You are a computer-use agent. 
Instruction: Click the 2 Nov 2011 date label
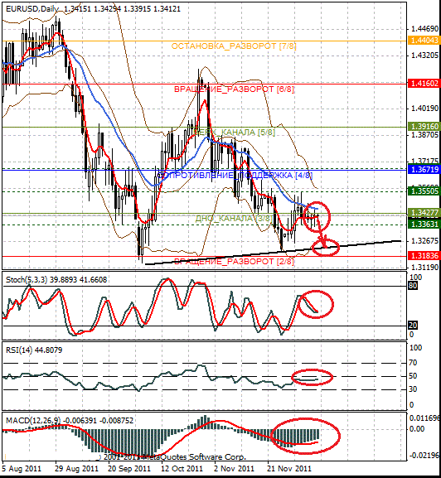234,468
